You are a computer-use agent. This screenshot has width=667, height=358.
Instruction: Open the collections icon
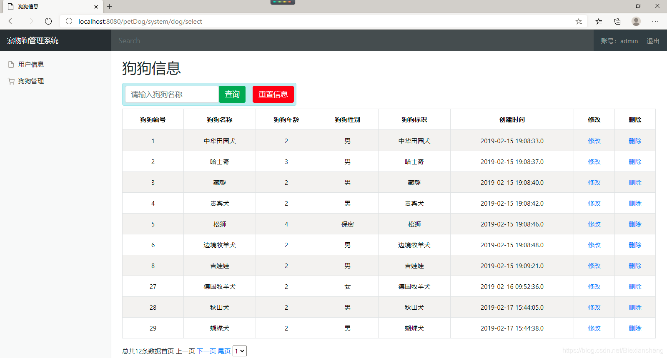click(617, 21)
